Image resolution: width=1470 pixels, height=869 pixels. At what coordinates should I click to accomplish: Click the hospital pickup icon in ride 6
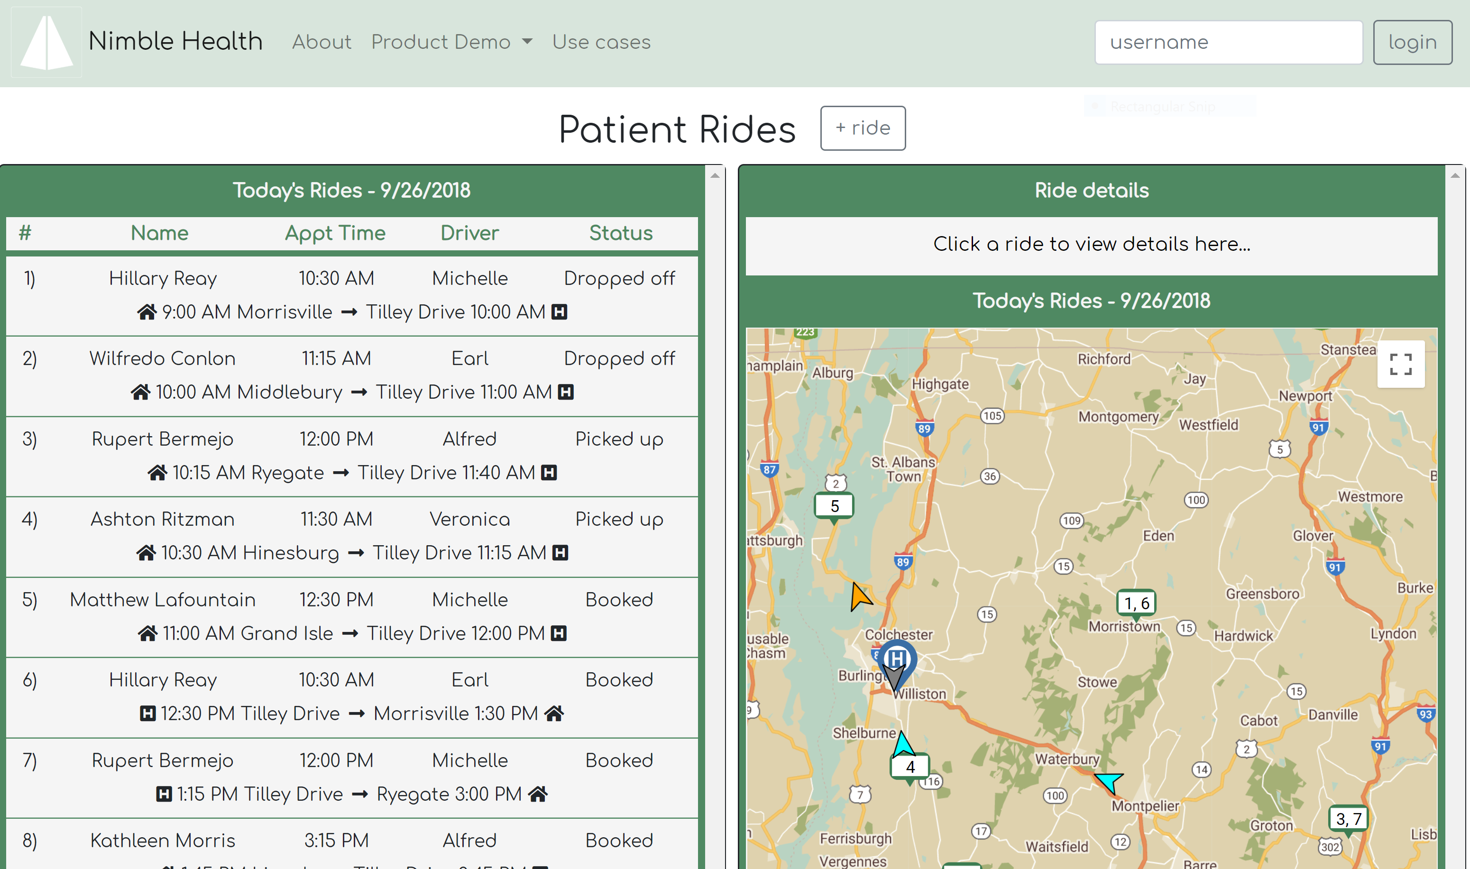[x=147, y=713]
